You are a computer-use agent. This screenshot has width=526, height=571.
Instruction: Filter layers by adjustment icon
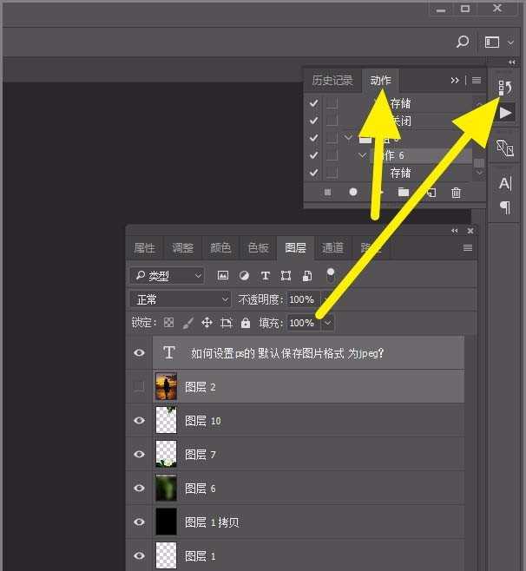[244, 276]
